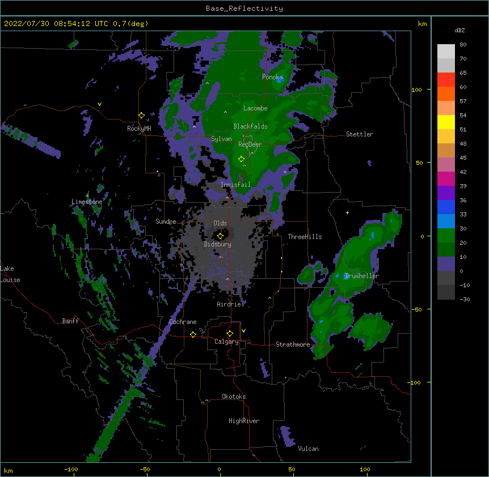Click the yellow V marker northwest of RockyMH
Image resolution: width=489 pixels, height=477 pixels.
(99, 104)
